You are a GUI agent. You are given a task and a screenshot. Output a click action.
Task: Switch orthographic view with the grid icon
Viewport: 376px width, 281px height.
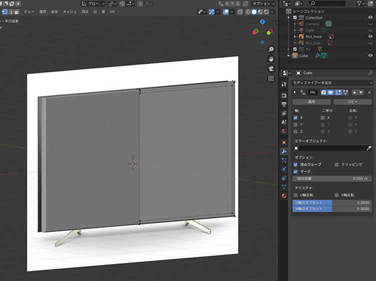point(271,78)
